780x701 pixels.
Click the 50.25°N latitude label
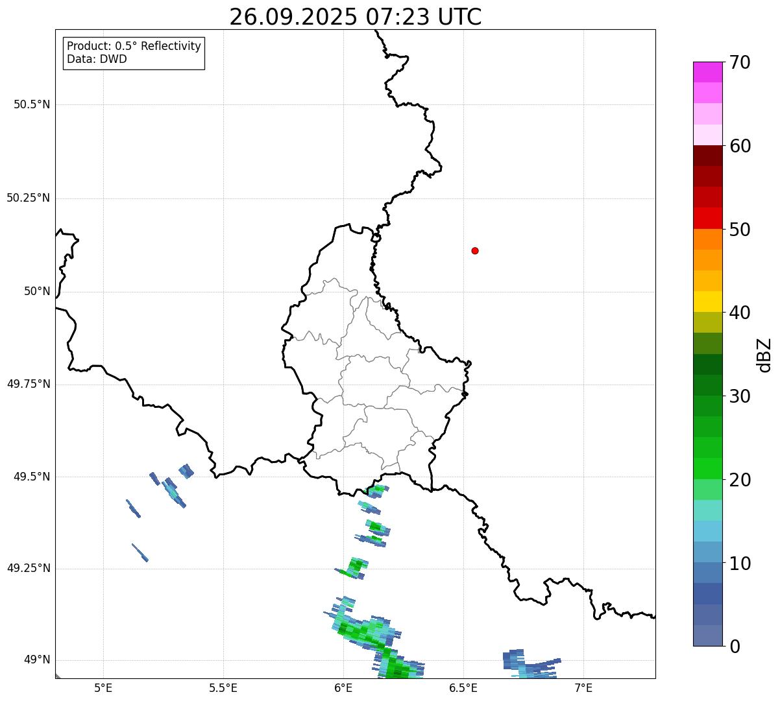point(28,198)
